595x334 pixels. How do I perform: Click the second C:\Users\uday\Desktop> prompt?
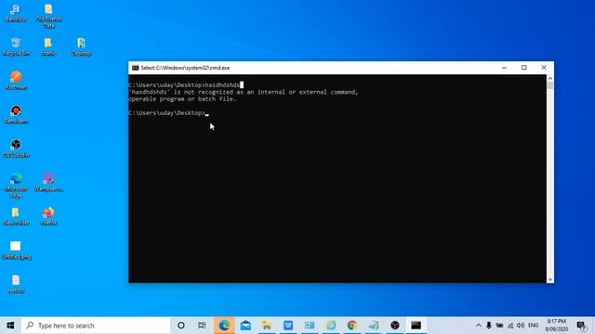coord(166,113)
